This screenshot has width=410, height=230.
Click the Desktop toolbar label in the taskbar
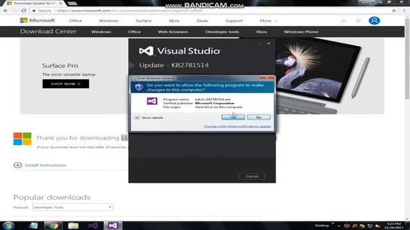322,226
